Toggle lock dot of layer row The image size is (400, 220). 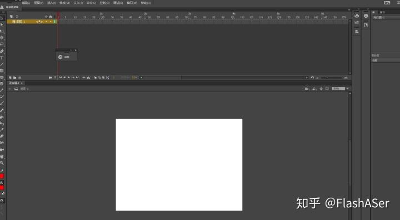(51, 22)
